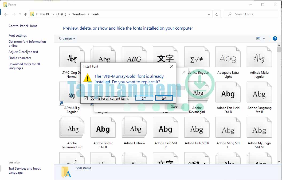The height and width of the screenshot is (180, 282).
Task: Click the blue Help question mark icon
Action: coord(275,38)
